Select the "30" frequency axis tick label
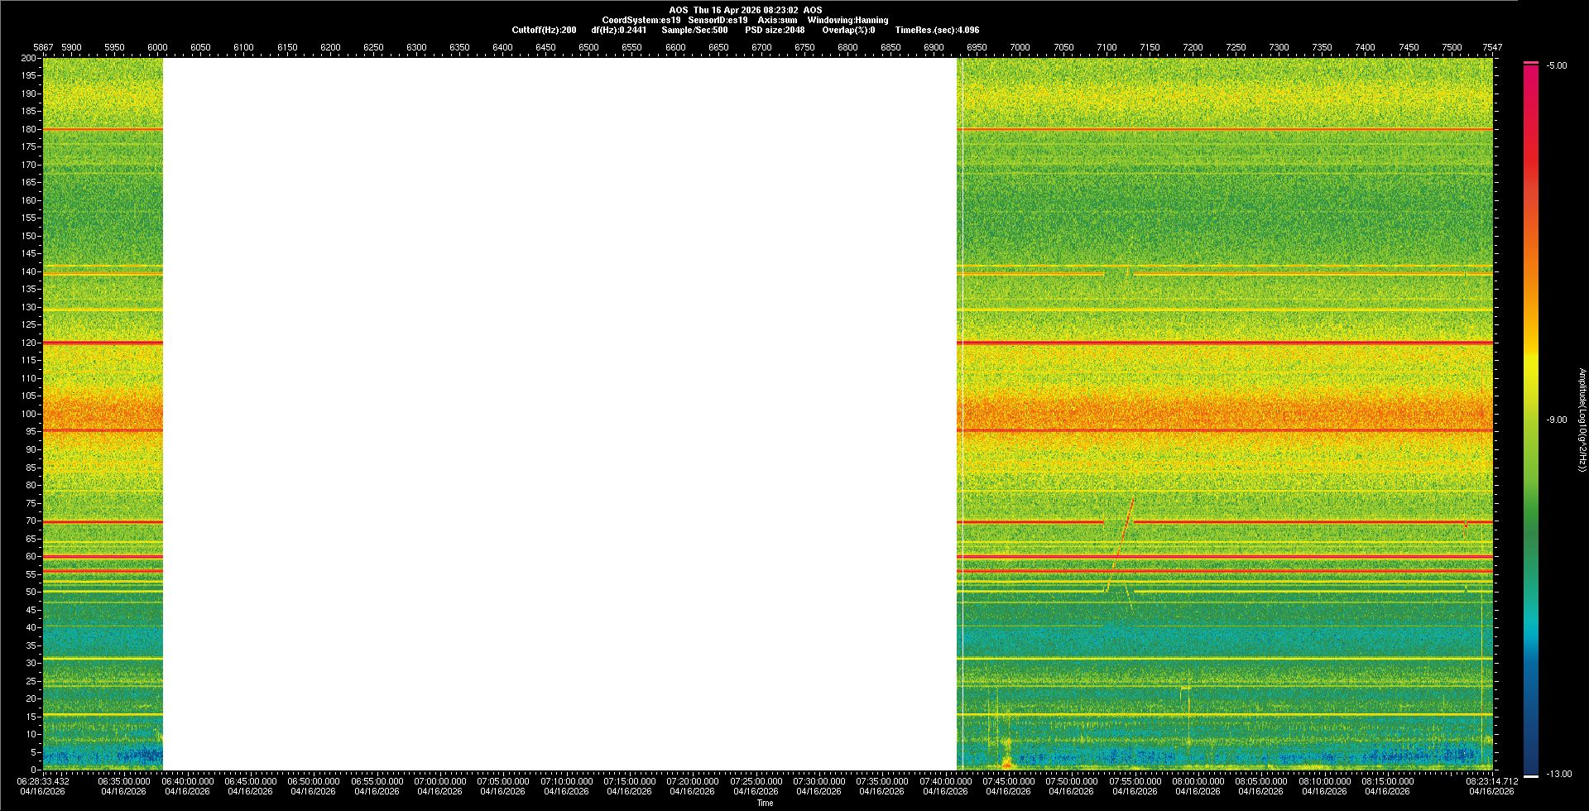 click(x=31, y=663)
